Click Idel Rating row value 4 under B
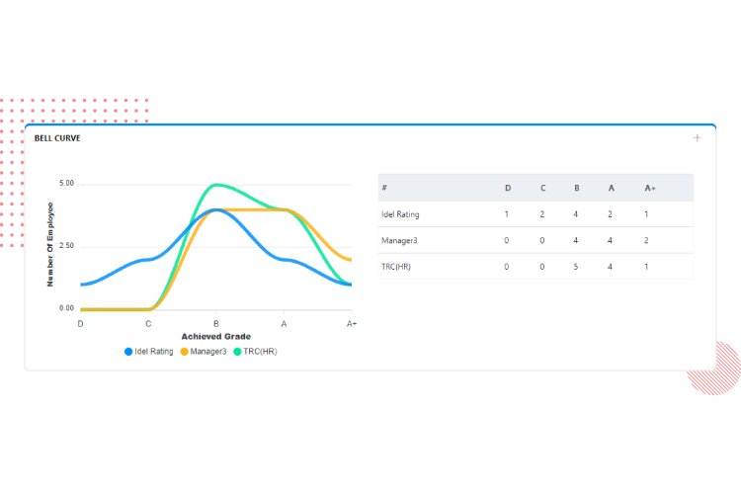Image resolution: width=741 pixels, height=494 pixels. tap(576, 214)
